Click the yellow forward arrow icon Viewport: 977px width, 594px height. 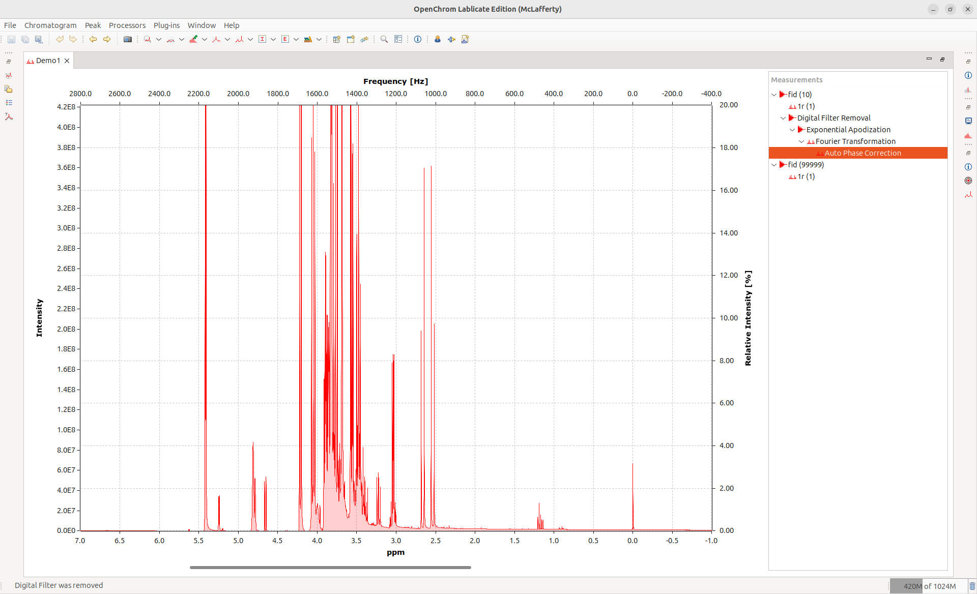[107, 39]
